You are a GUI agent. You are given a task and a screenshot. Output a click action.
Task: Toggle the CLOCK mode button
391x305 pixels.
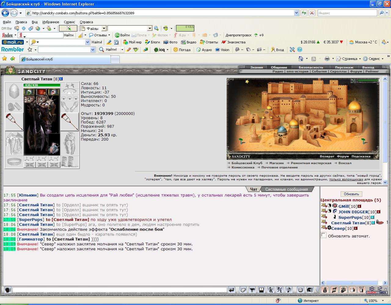click(x=371, y=292)
